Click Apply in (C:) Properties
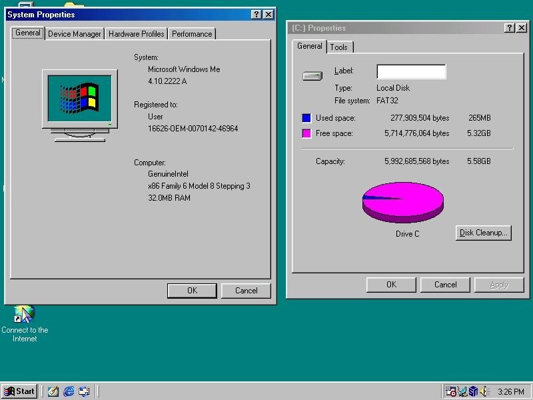The height and width of the screenshot is (400, 533). point(499,285)
